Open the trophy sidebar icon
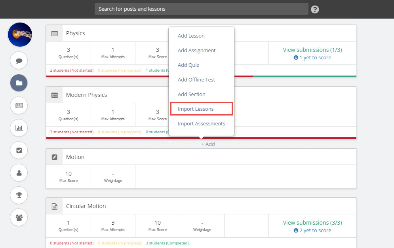 pyautogui.click(x=19, y=195)
